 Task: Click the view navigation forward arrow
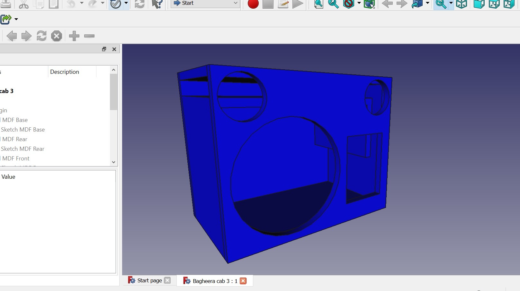(x=402, y=4)
